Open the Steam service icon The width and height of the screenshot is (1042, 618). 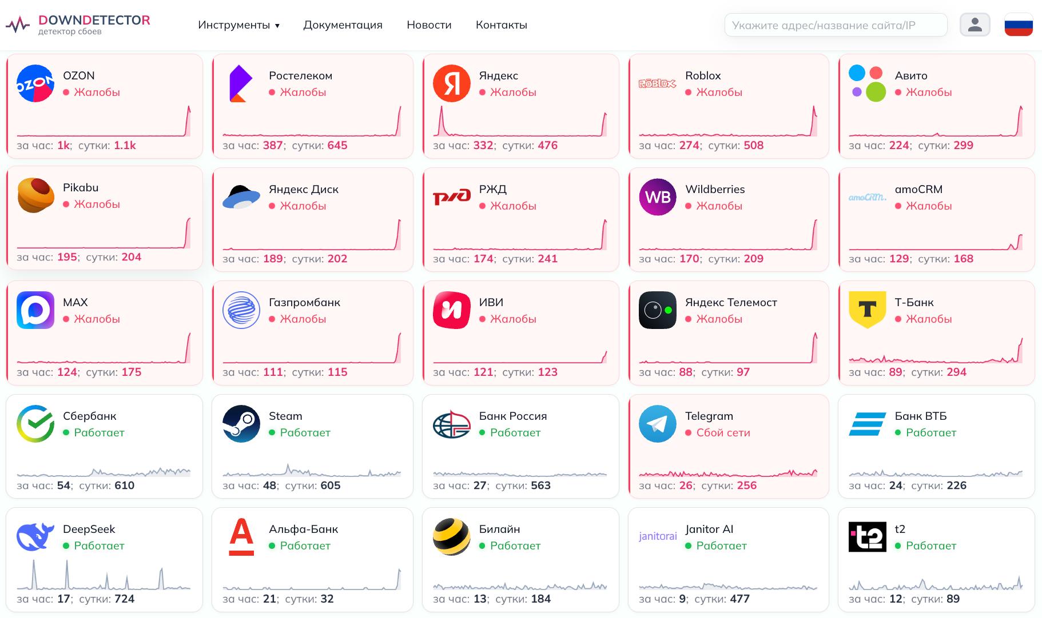pos(241,424)
